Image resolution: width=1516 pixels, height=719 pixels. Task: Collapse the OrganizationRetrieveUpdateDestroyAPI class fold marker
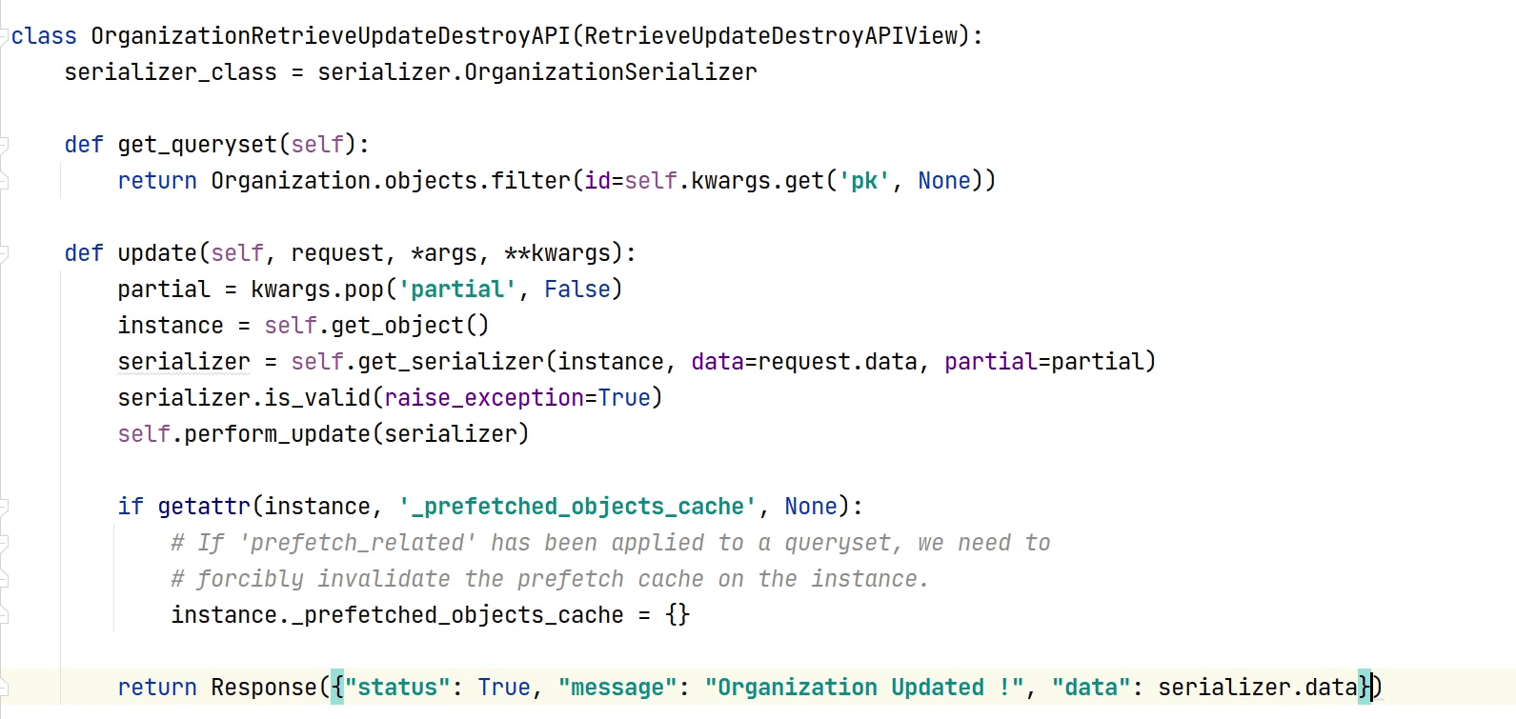5,36
